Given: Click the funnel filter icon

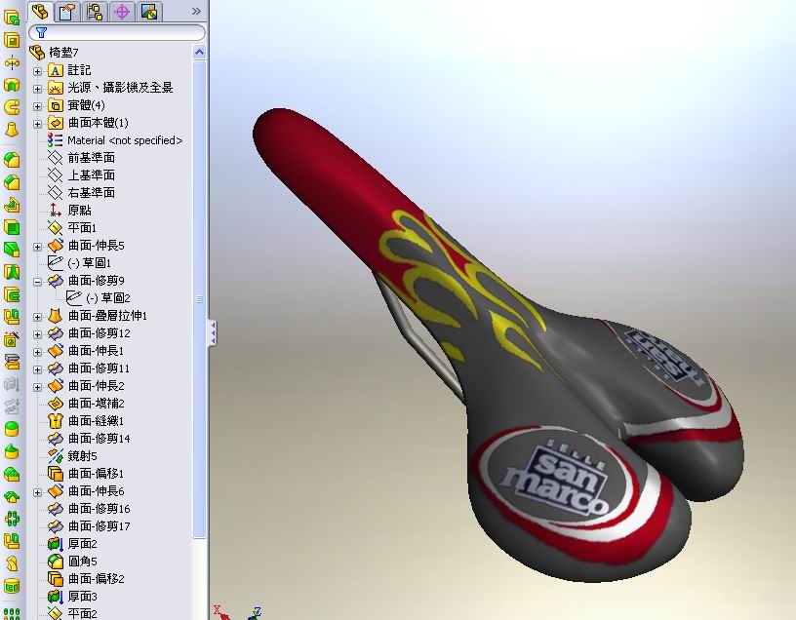Looking at the screenshot, I should [x=42, y=32].
